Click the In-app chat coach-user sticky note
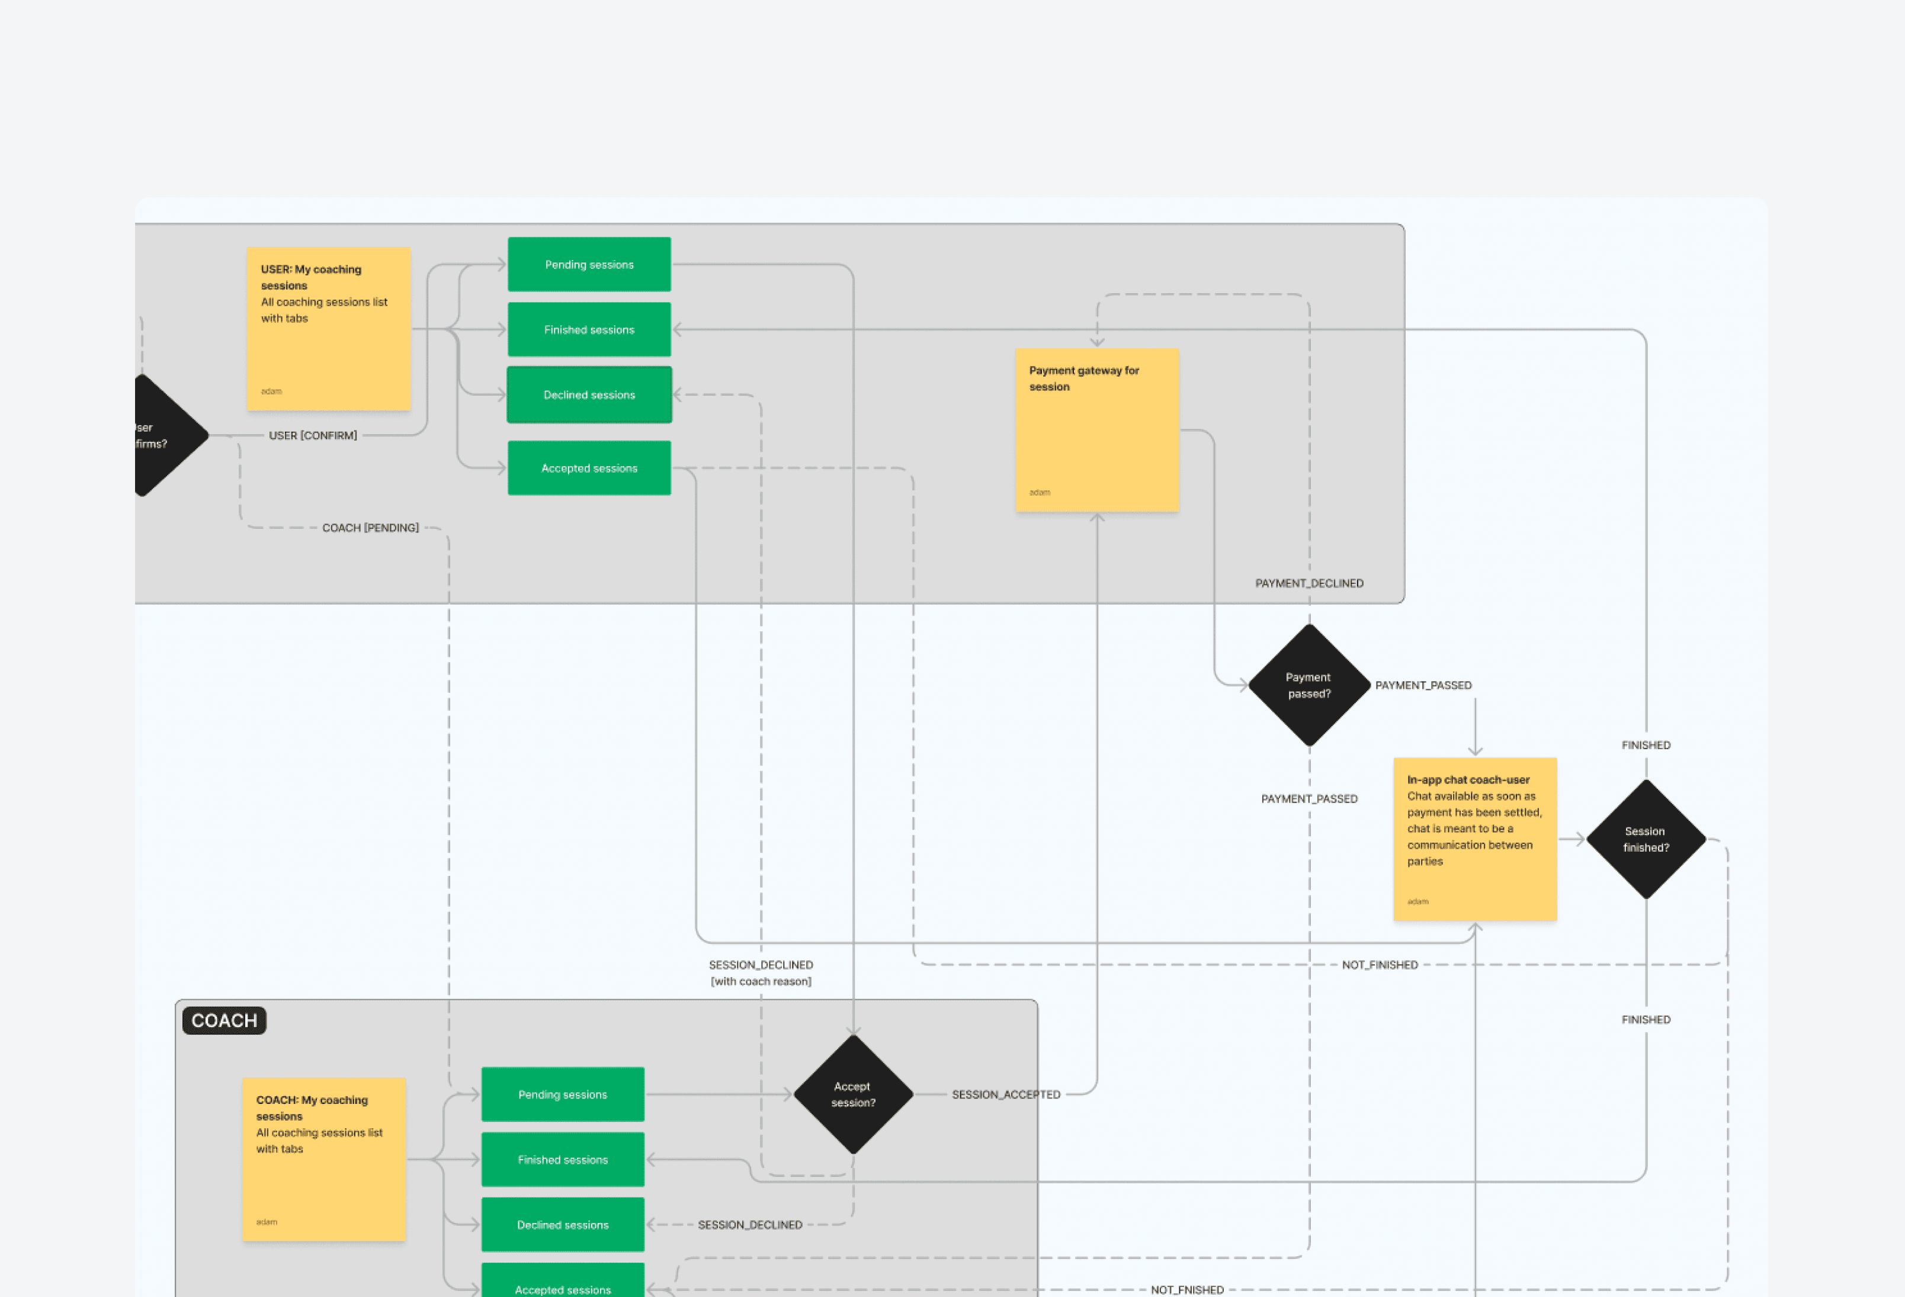The height and width of the screenshot is (1297, 1905). 1474,839
